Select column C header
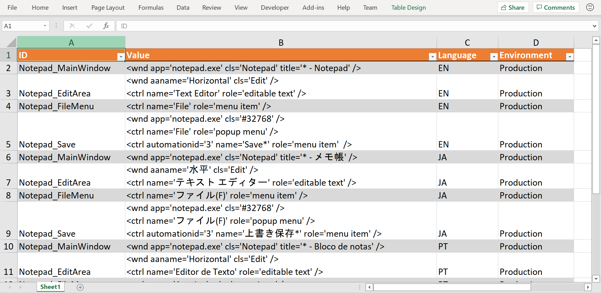 [467, 42]
